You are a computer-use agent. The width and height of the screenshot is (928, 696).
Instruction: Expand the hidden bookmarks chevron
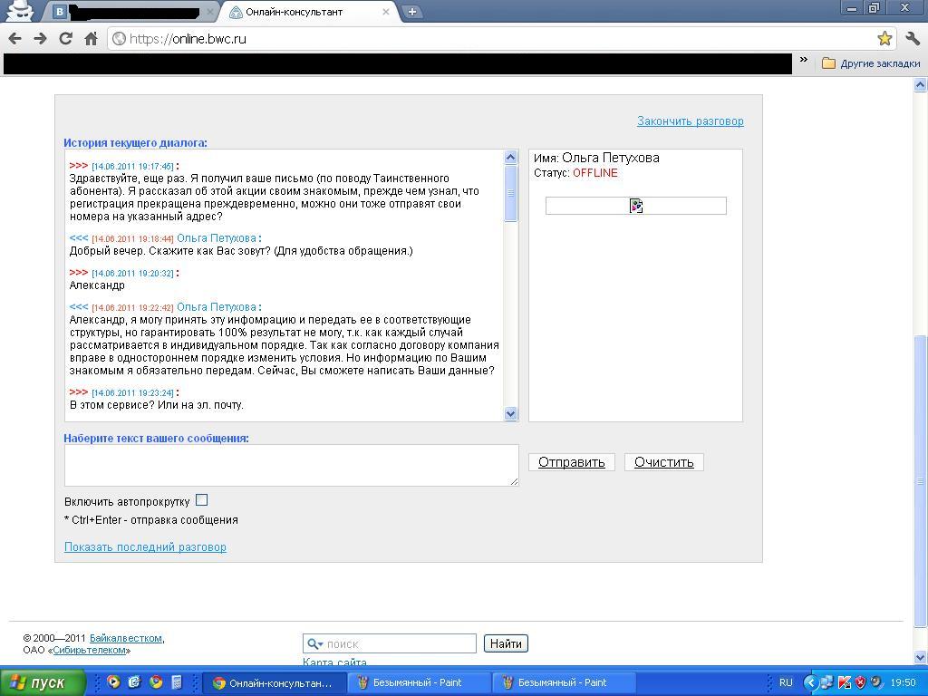click(x=803, y=61)
